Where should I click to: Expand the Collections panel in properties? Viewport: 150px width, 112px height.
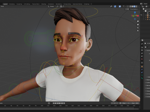147,82
